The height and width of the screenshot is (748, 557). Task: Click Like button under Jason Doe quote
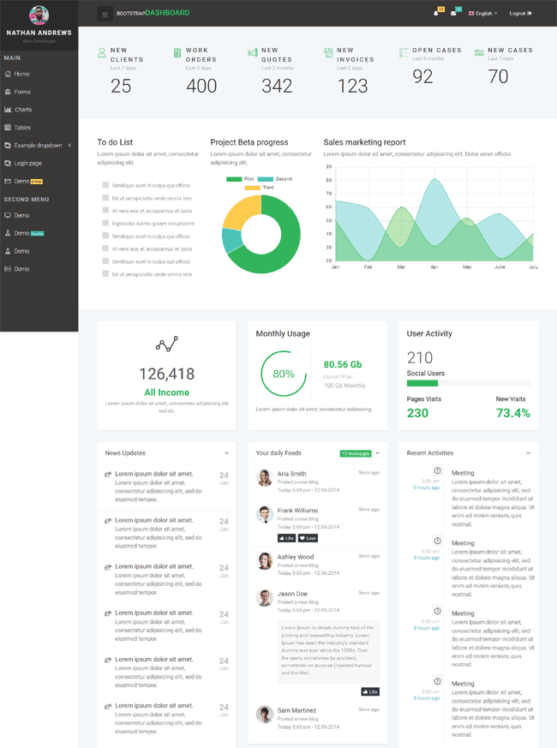click(370, 691)
